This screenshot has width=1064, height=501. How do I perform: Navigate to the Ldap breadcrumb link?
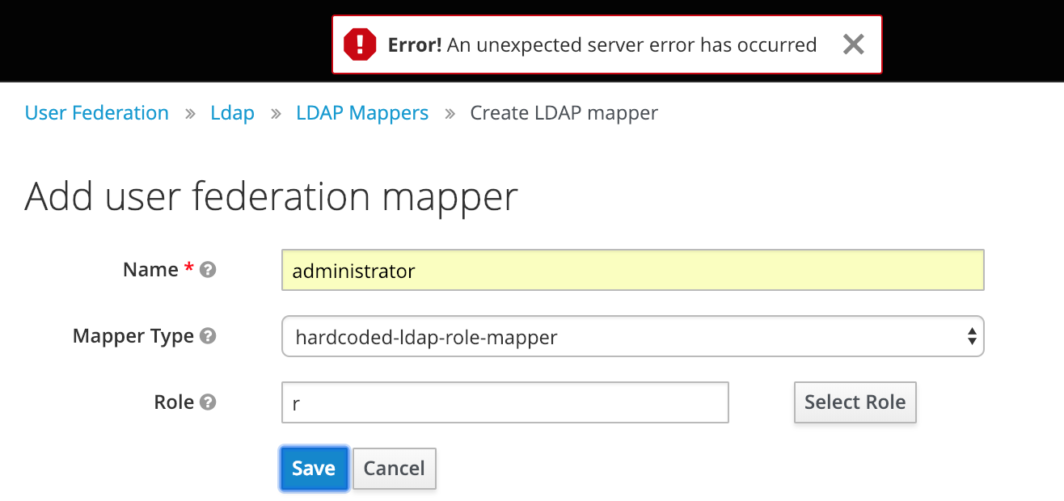[232, 113]
